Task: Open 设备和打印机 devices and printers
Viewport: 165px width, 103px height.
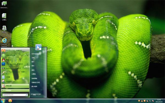Action: [36, 82]
